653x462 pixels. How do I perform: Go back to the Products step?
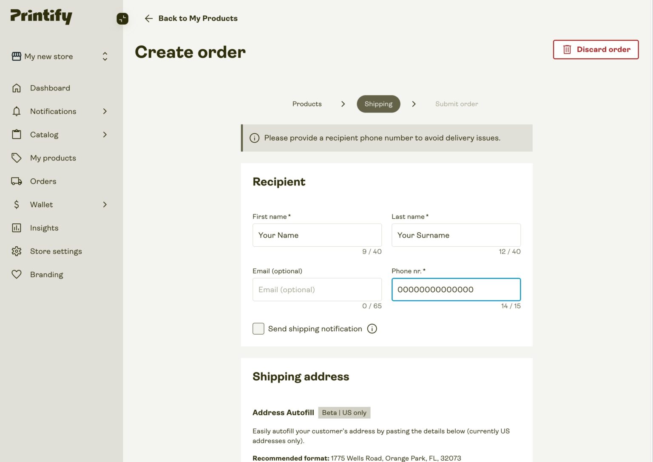pyautogui.click(x=307, y=104)
